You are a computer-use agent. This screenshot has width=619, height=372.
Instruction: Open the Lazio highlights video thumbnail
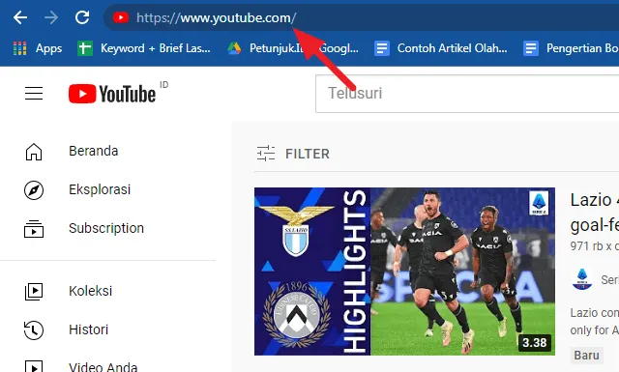tap(404, 272)
